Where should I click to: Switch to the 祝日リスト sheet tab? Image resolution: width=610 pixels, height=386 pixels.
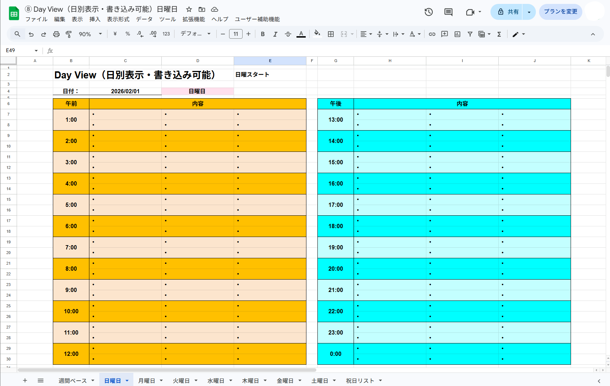click(x=360, y=380)
